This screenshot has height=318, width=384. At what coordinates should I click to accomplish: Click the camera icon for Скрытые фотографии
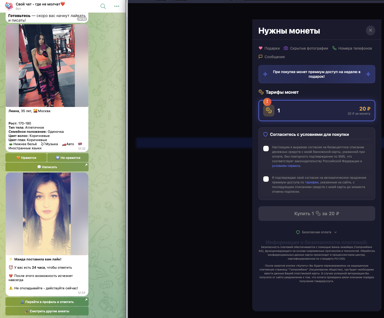(x=286, y=48)
